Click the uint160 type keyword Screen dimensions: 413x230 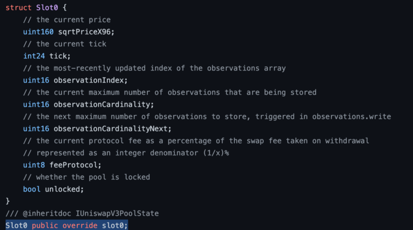(x=38, y=32)
